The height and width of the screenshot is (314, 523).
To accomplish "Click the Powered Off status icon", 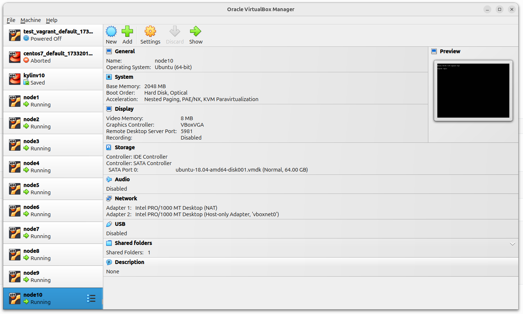I will click(26, 38).
